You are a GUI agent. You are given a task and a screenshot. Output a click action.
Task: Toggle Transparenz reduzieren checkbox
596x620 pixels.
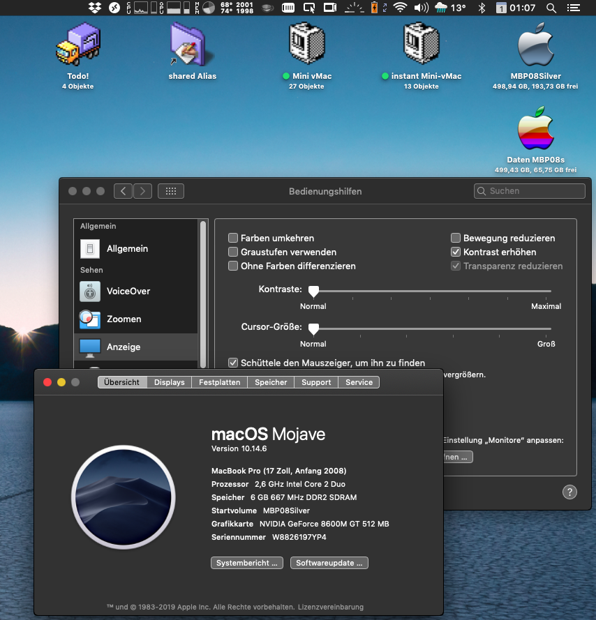(x=456, y=266)
